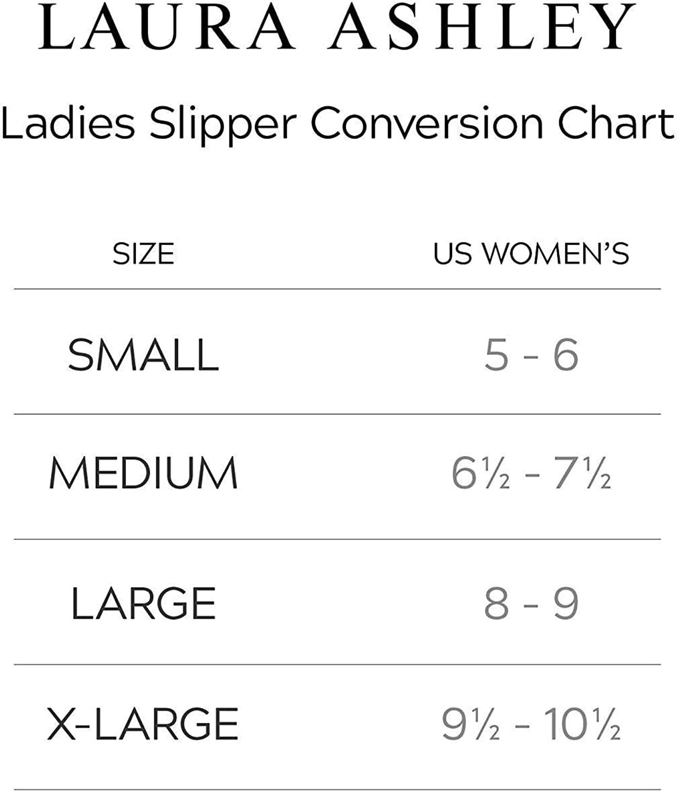The height and width of the screenshot is (792, 678).
Task: Click the US WOMEN'S column header
Action: coord(531,253)
